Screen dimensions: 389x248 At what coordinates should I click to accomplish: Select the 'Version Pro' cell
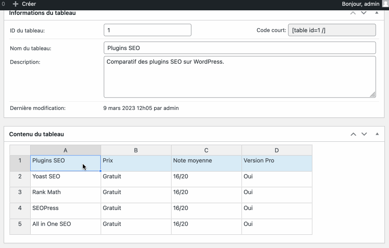pyautogui.click(x=277, y=163)
